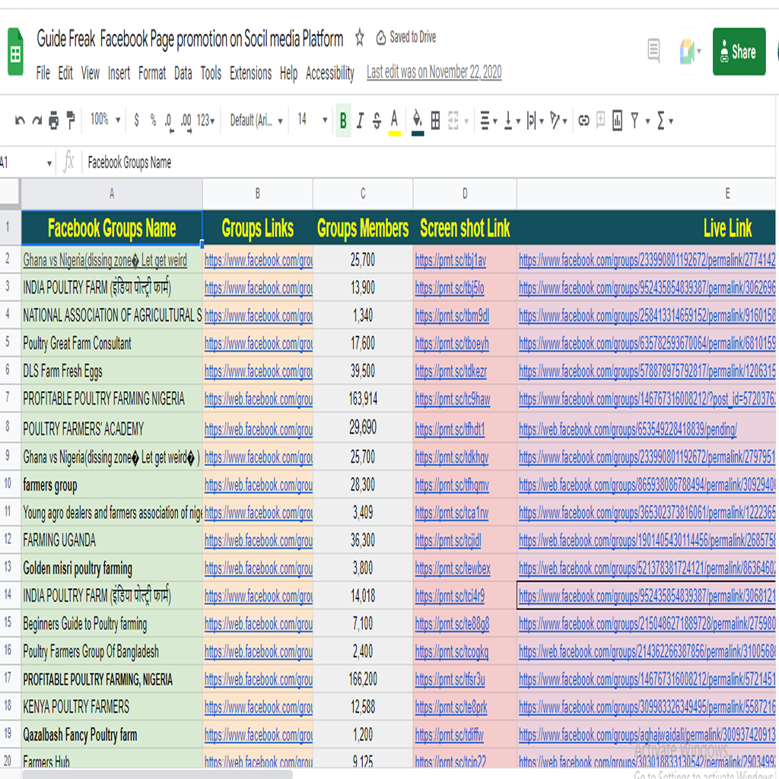
Task: Toggle bold formatting
Action: tap(343, 120)
